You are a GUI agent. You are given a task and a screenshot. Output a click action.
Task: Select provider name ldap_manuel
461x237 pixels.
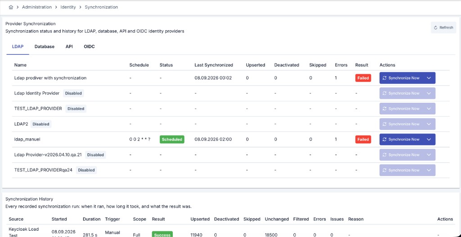point(27,139)
